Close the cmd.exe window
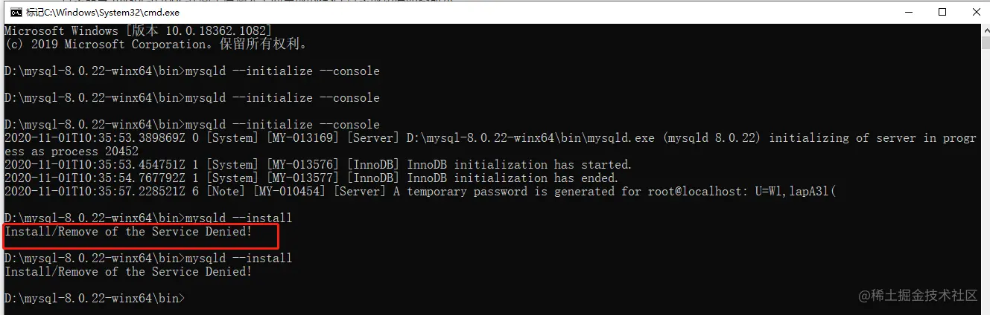Screen dimensions: 990x315 pos(977,12)
